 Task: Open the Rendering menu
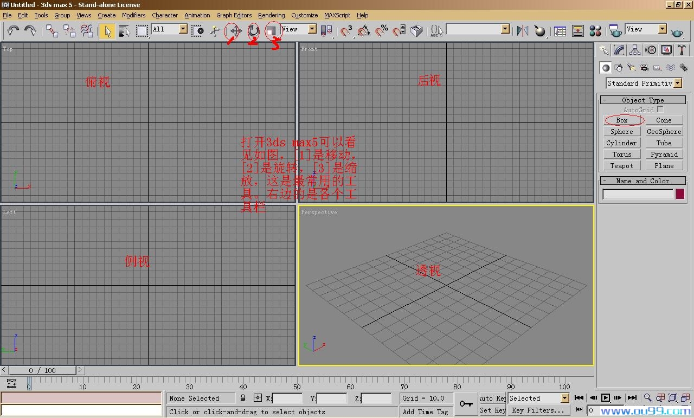272,15
